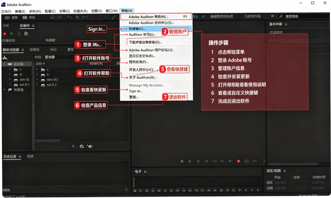Select data (E:) in the 名称 list
Viewport: 331px width, 198px height.
(x=52, y=79)
